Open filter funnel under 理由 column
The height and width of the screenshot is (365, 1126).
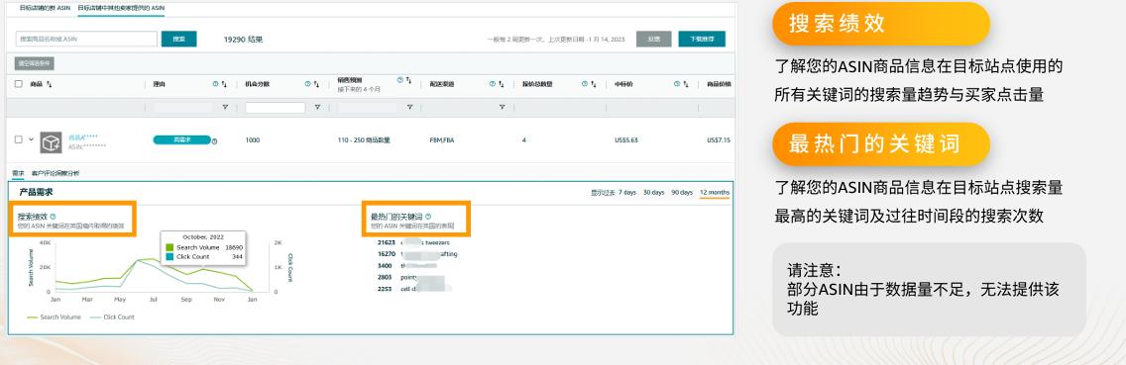225,107
